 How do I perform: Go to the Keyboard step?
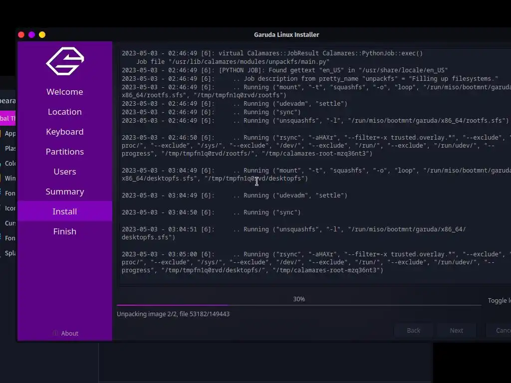pos(65,132)
